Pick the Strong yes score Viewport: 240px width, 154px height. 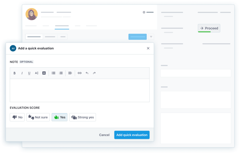tap(83, 117)
